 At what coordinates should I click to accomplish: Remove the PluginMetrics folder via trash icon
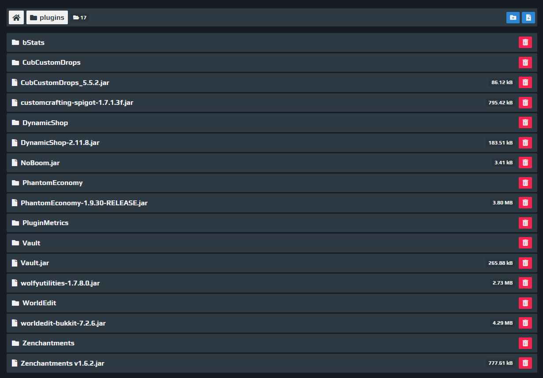tap(525, 223)
